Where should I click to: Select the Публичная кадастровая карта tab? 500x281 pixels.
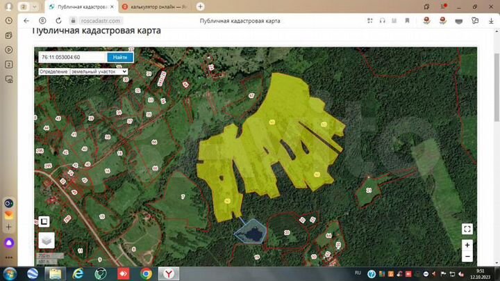coord(80,7)
